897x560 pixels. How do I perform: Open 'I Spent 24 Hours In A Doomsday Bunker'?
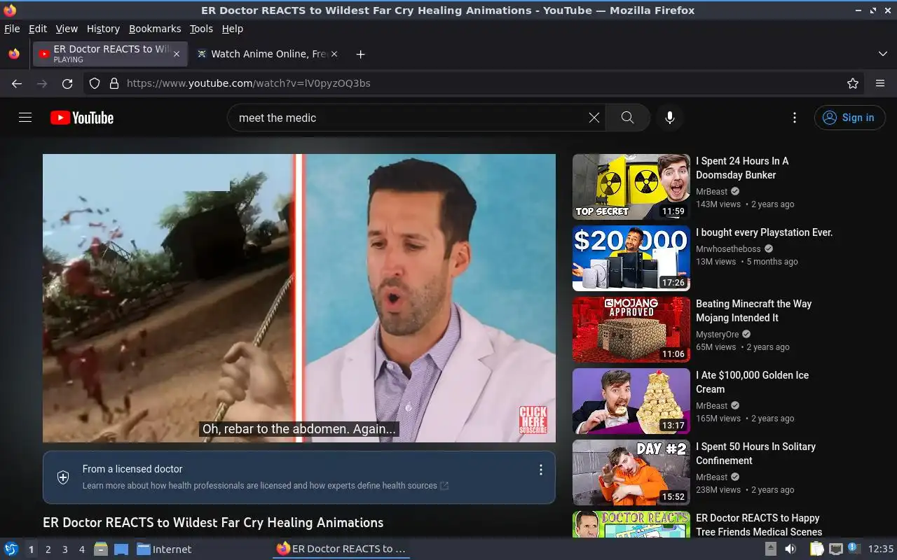742,168
